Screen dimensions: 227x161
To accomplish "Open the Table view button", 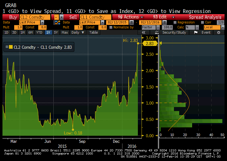I will tap(93, 32).
